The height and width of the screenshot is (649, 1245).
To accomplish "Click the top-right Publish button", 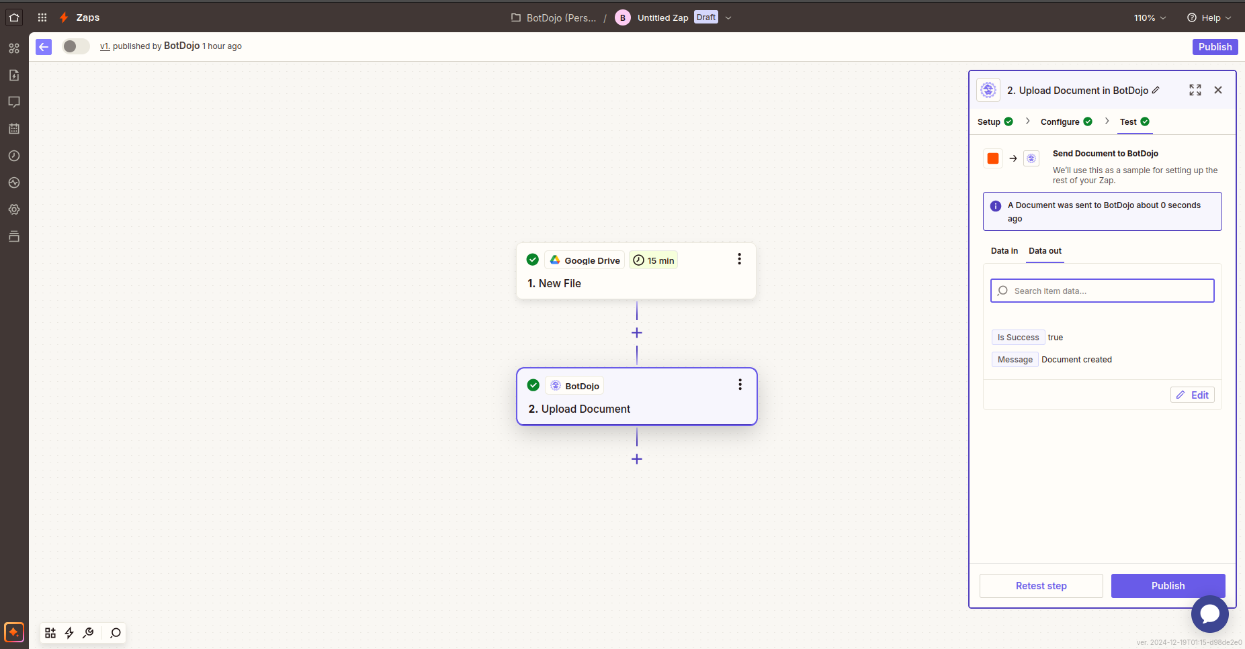I will pyautogui.click(x=1215, y=46).
